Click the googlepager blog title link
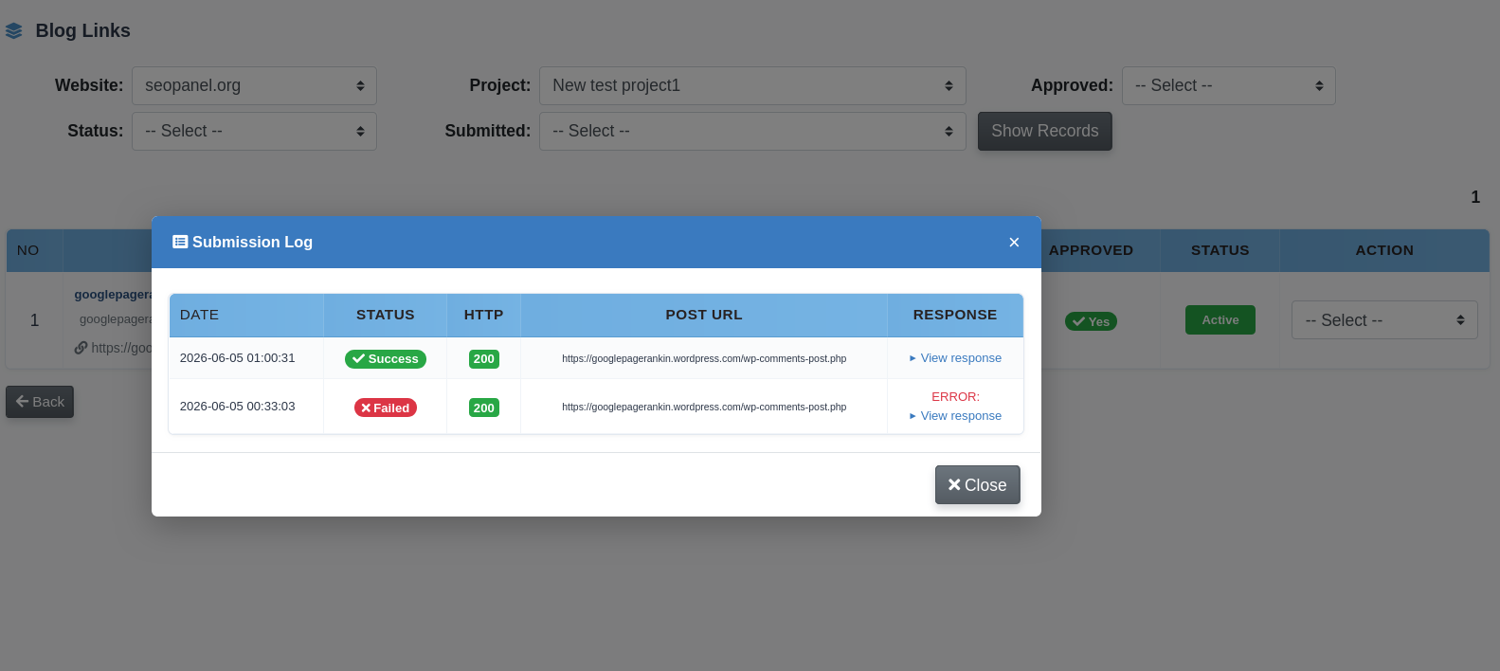 pos(114,295)
